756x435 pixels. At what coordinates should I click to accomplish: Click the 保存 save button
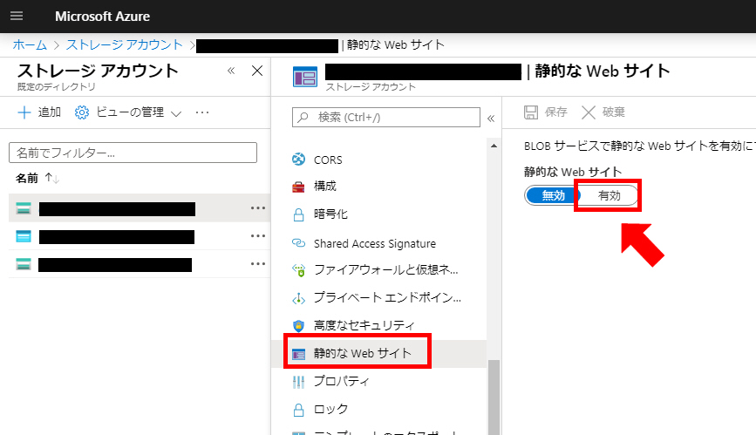click(x=545, y=112)
